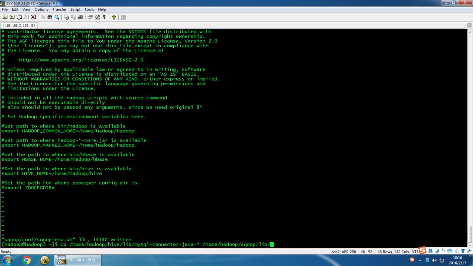
Task: Toggle Sogou punctuation mode icon
Action: click(x=443, y=250)
